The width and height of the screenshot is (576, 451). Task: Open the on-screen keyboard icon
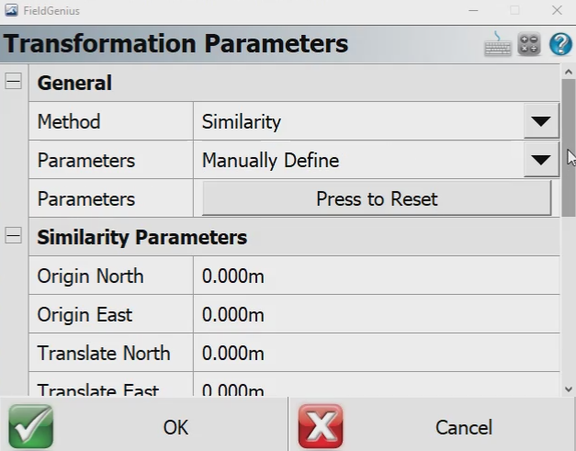pyautogui.click(x=498, y=44)
